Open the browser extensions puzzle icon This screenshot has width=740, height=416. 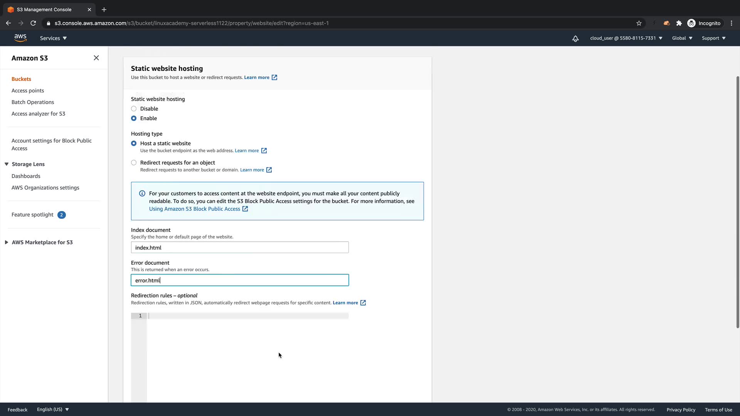(x=679, y=23)
